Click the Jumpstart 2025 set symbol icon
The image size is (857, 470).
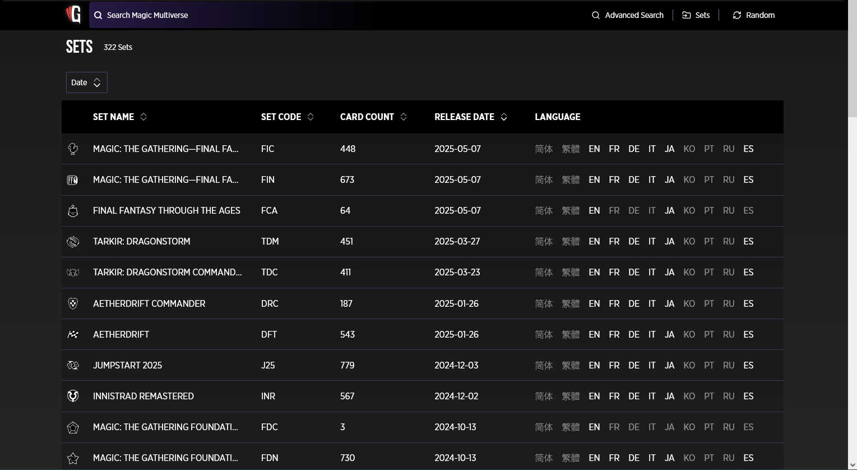[x=73, y=365]
